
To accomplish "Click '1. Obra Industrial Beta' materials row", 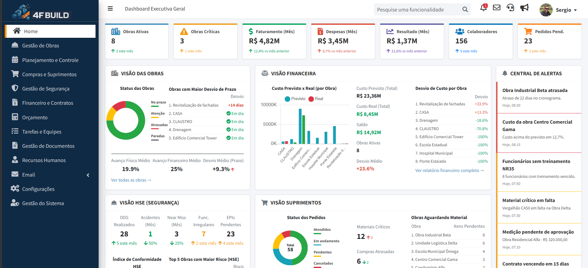I will pos(448,235).
